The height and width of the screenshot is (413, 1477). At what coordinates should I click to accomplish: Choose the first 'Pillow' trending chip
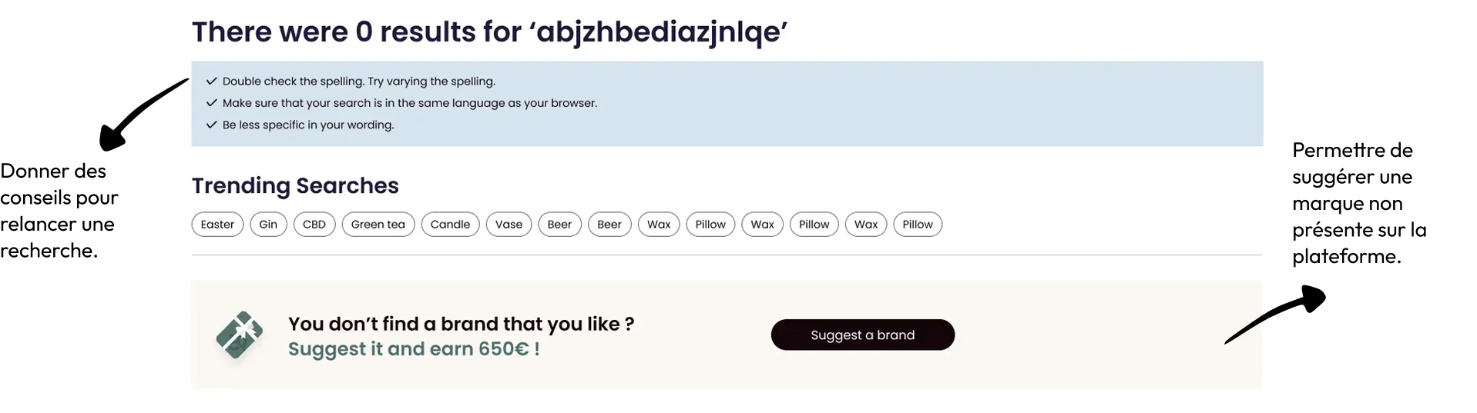pyautogui.click(x=710, y=225)
